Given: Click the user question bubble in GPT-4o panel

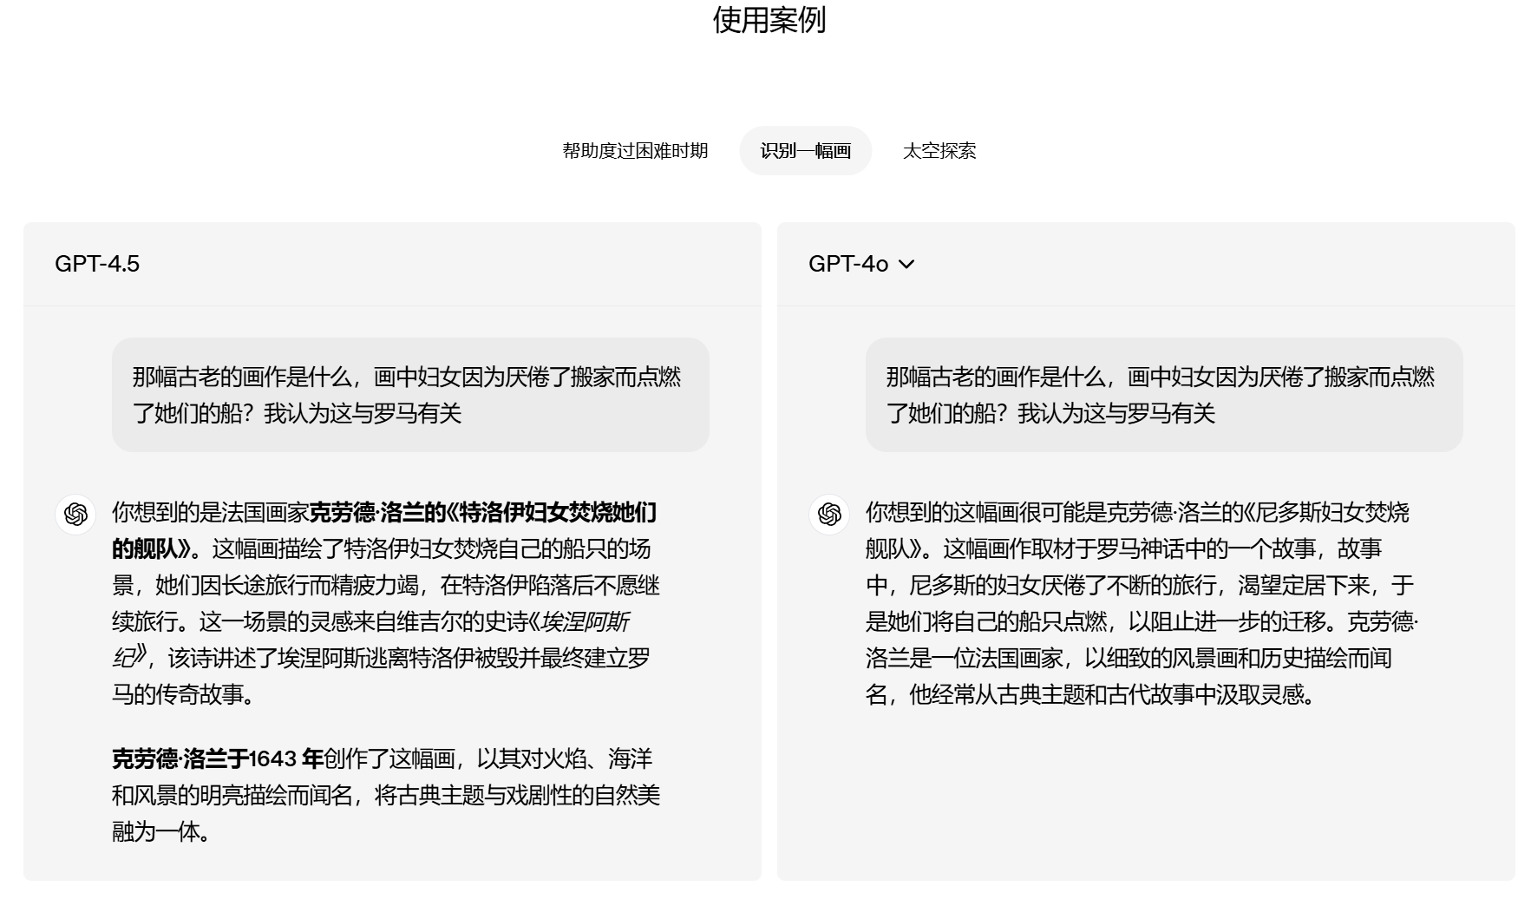Looking at the screenshot, I should pyautogui.click(x=1163, y=395).
